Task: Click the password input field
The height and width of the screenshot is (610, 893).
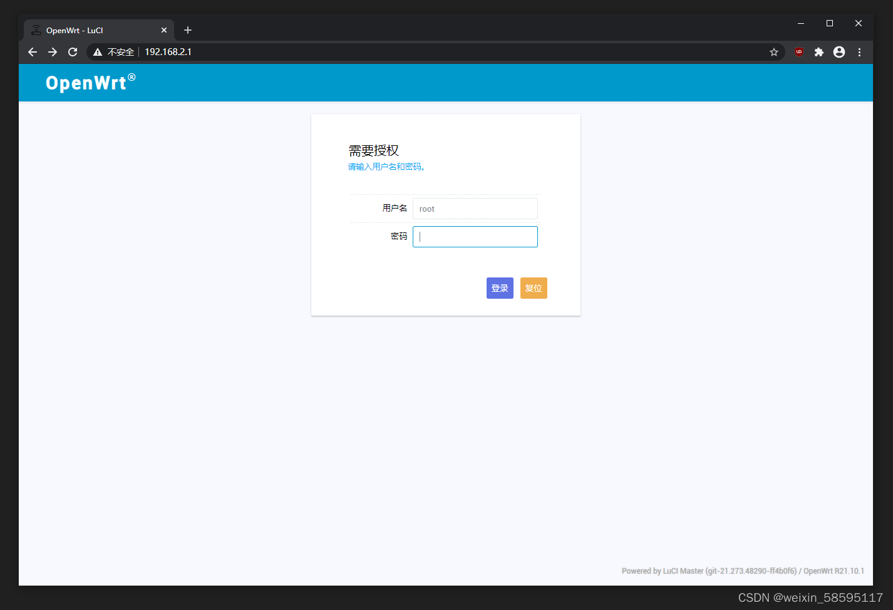Action: (x=475, y=237)
